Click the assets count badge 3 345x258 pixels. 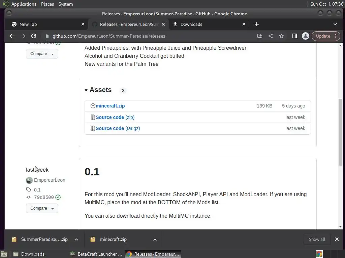(x=123, y=90)
